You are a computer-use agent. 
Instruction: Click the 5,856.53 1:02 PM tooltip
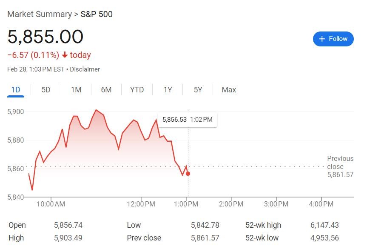click(188, 120)
